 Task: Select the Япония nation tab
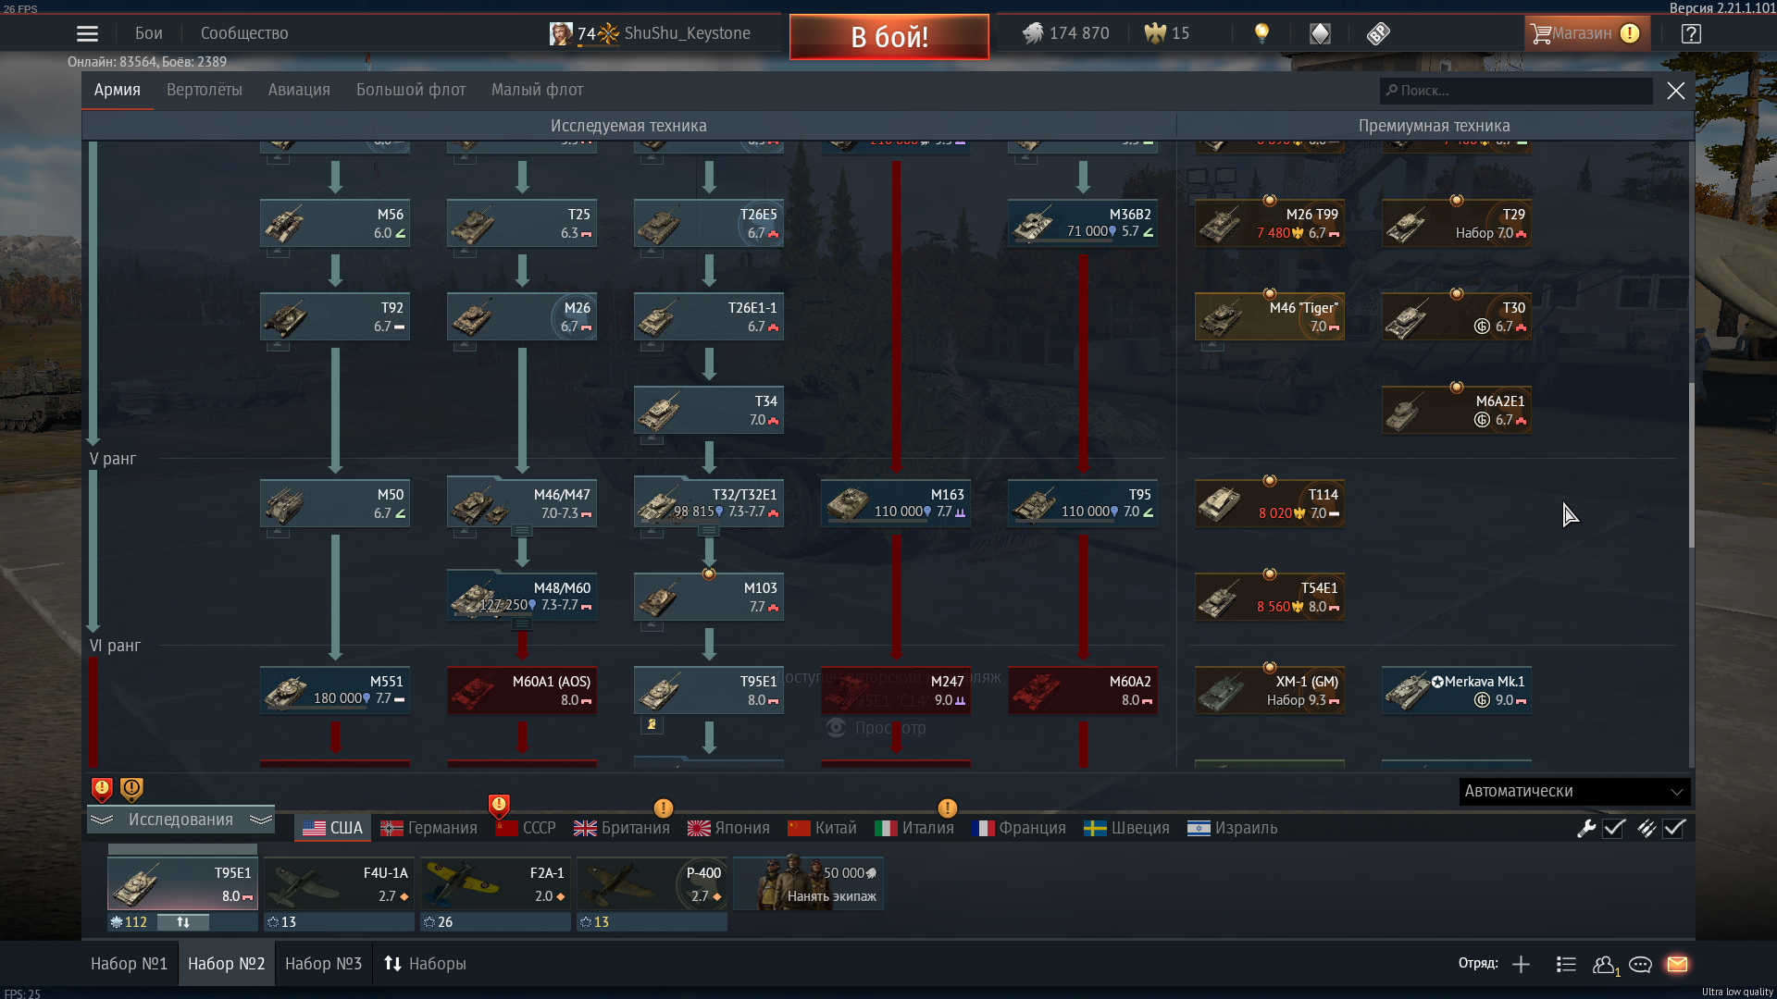(x=729, y=829)
